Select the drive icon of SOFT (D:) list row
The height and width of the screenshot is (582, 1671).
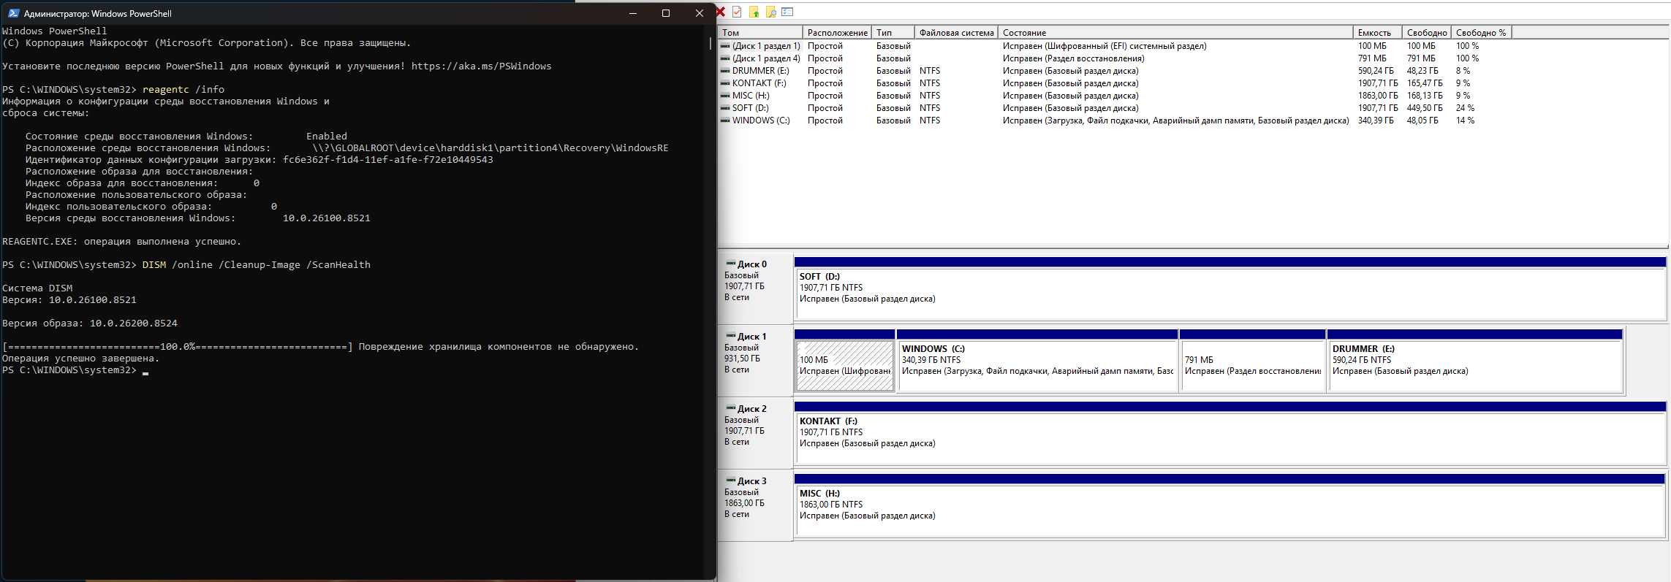point(725,108)
